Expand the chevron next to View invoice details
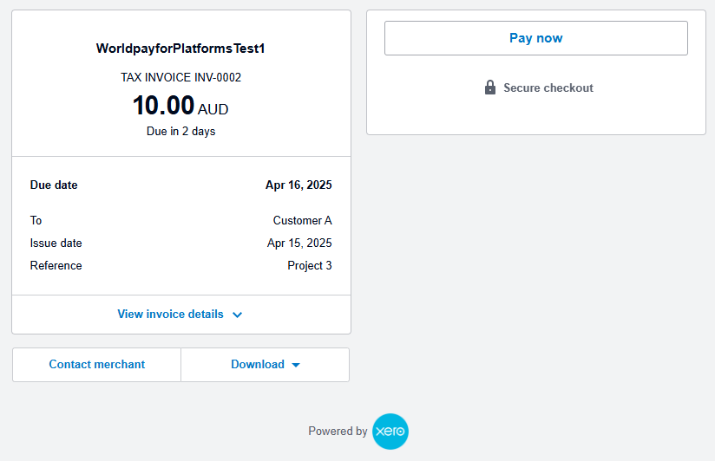The height and width of the screenshot is (461, 715). [x=238, y=315]
